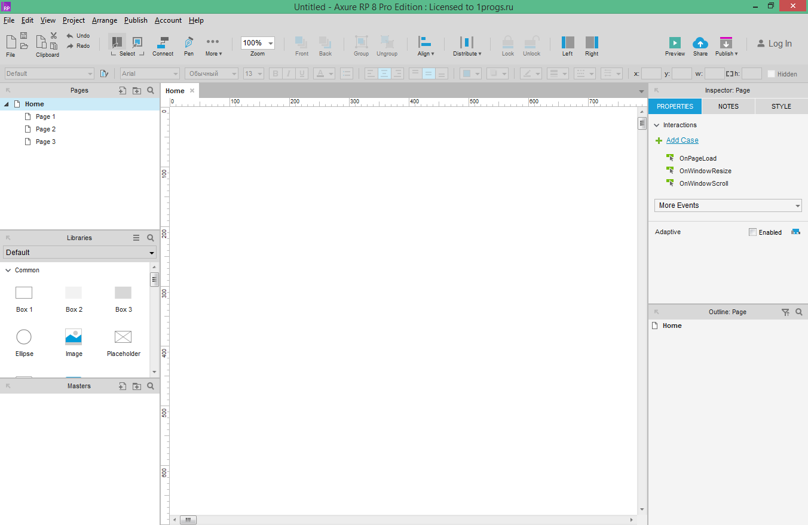Collapse the Home page tree node
The height and width of the screenshot is (525, 808).
coord(7,104)
